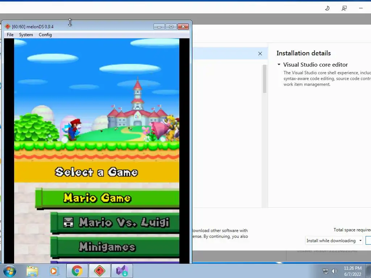Minimize the Visual Studio Installer window
Viewport: 371px width, 278px height.
coord(360,8)
